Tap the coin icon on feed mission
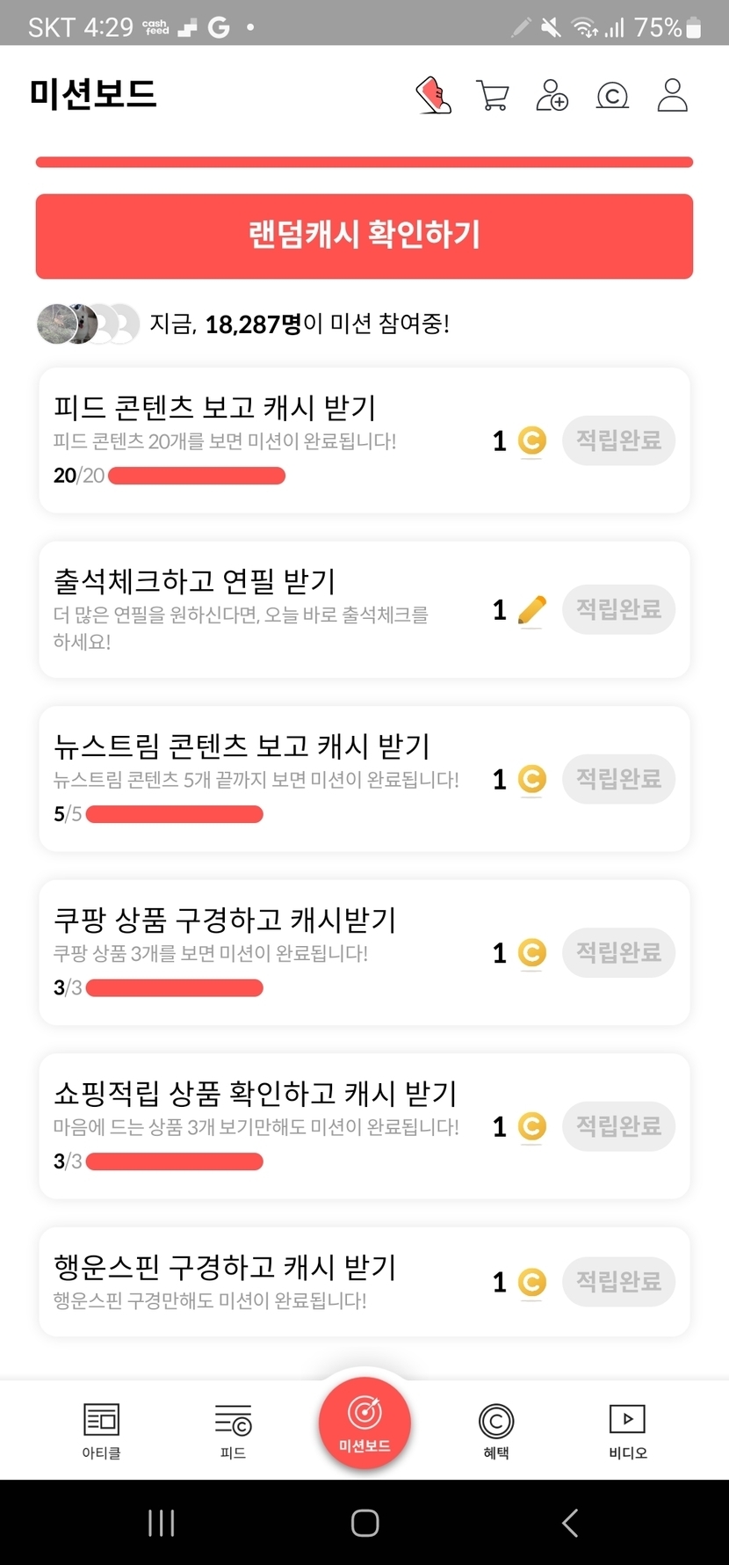 (x=531, y=440)
